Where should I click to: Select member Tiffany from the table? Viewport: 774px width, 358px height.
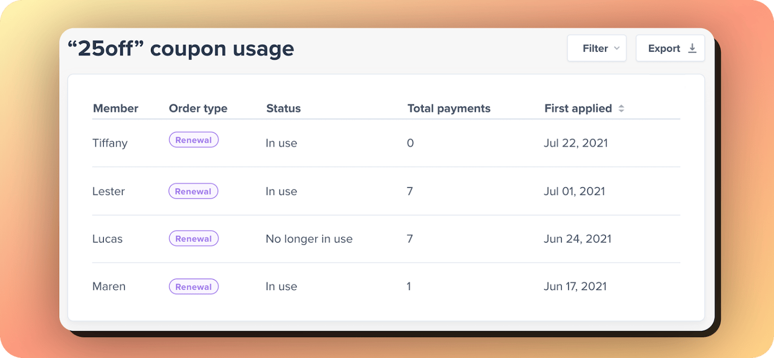tap(110, 143)
